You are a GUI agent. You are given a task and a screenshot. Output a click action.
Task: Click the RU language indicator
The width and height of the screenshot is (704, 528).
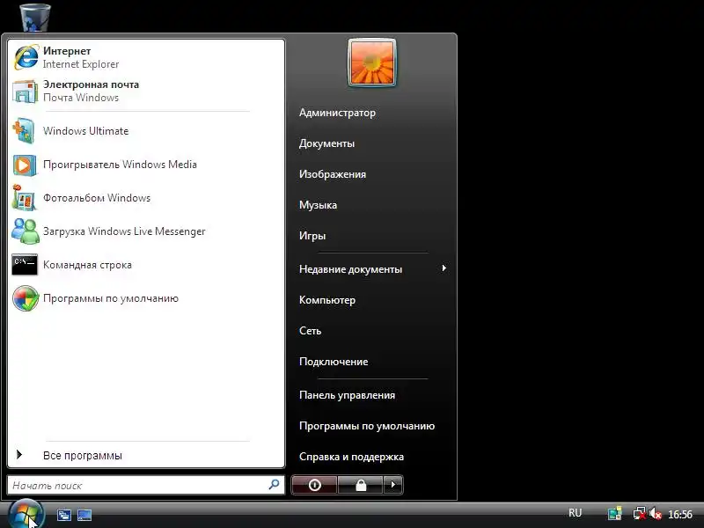tap(576, 513)
